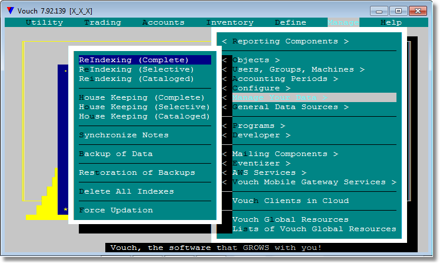Click the Vouch red-blue logo icon

(x=11, y=11)
